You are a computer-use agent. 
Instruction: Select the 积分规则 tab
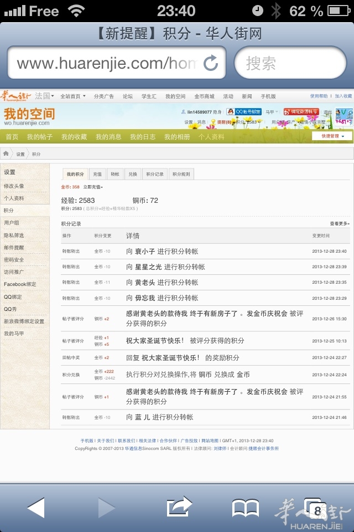[x=181, y=174]
